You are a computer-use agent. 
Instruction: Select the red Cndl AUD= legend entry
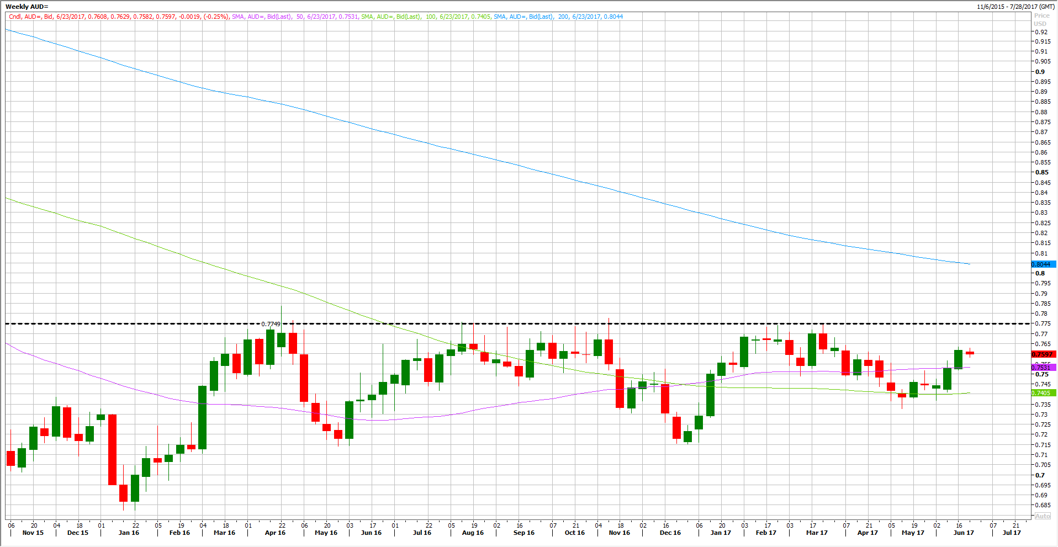[119, 17]
